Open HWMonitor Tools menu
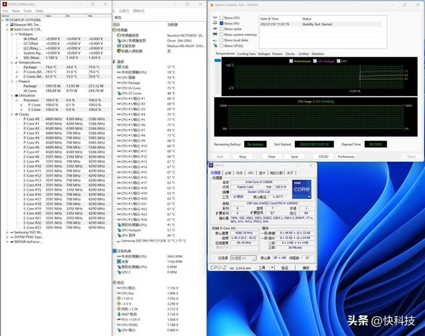Viewport: 425px width, 336px height. click(x=27, y=11)
